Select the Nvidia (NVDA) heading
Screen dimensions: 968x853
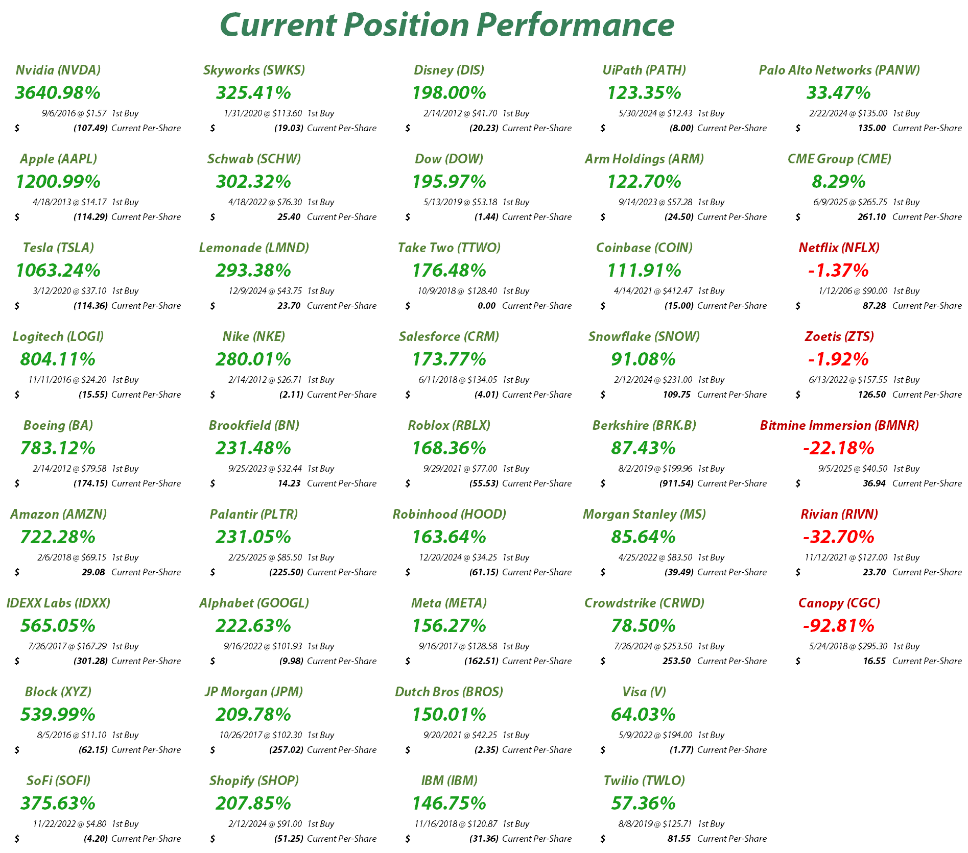coord(58,70)
